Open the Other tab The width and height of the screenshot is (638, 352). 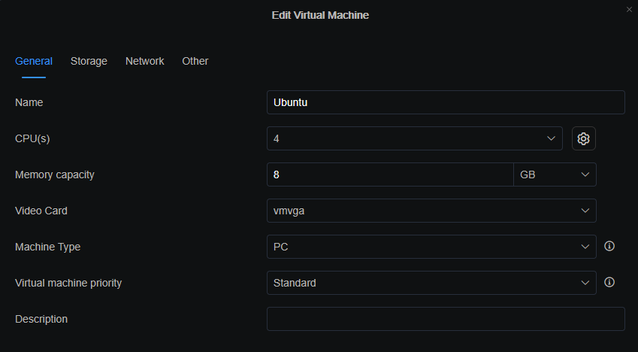tap(195, 61)
